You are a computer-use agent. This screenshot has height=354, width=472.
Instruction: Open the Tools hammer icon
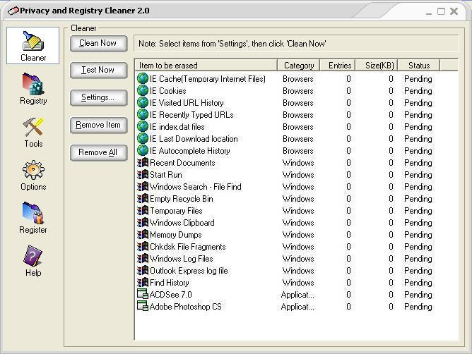pos(33,127)
